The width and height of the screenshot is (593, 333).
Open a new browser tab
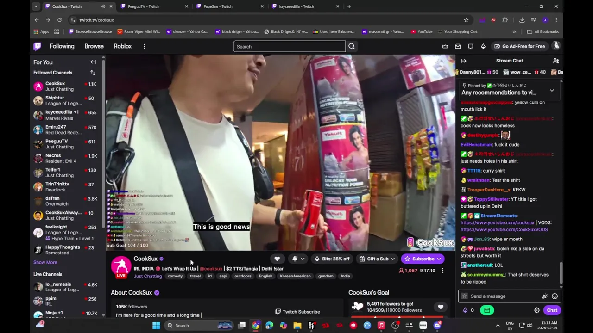[x=349, y=6]
